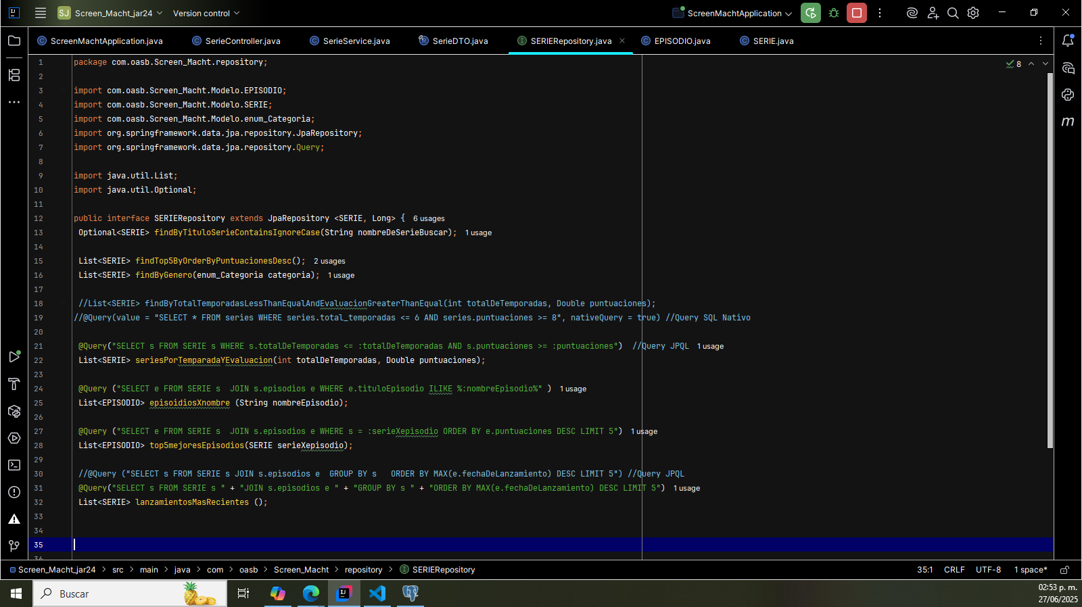Open the editor tabs options menu
The height and width of the screenshot is (607, 1082).
pos(1041,41)
